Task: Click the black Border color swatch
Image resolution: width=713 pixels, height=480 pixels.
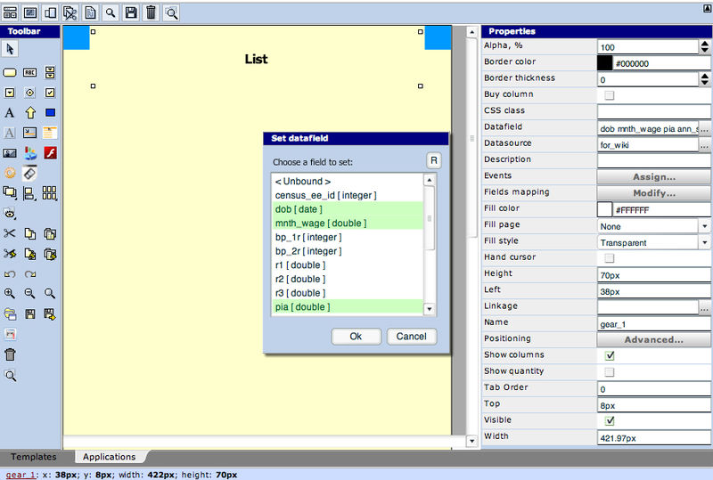Action: 604,63
